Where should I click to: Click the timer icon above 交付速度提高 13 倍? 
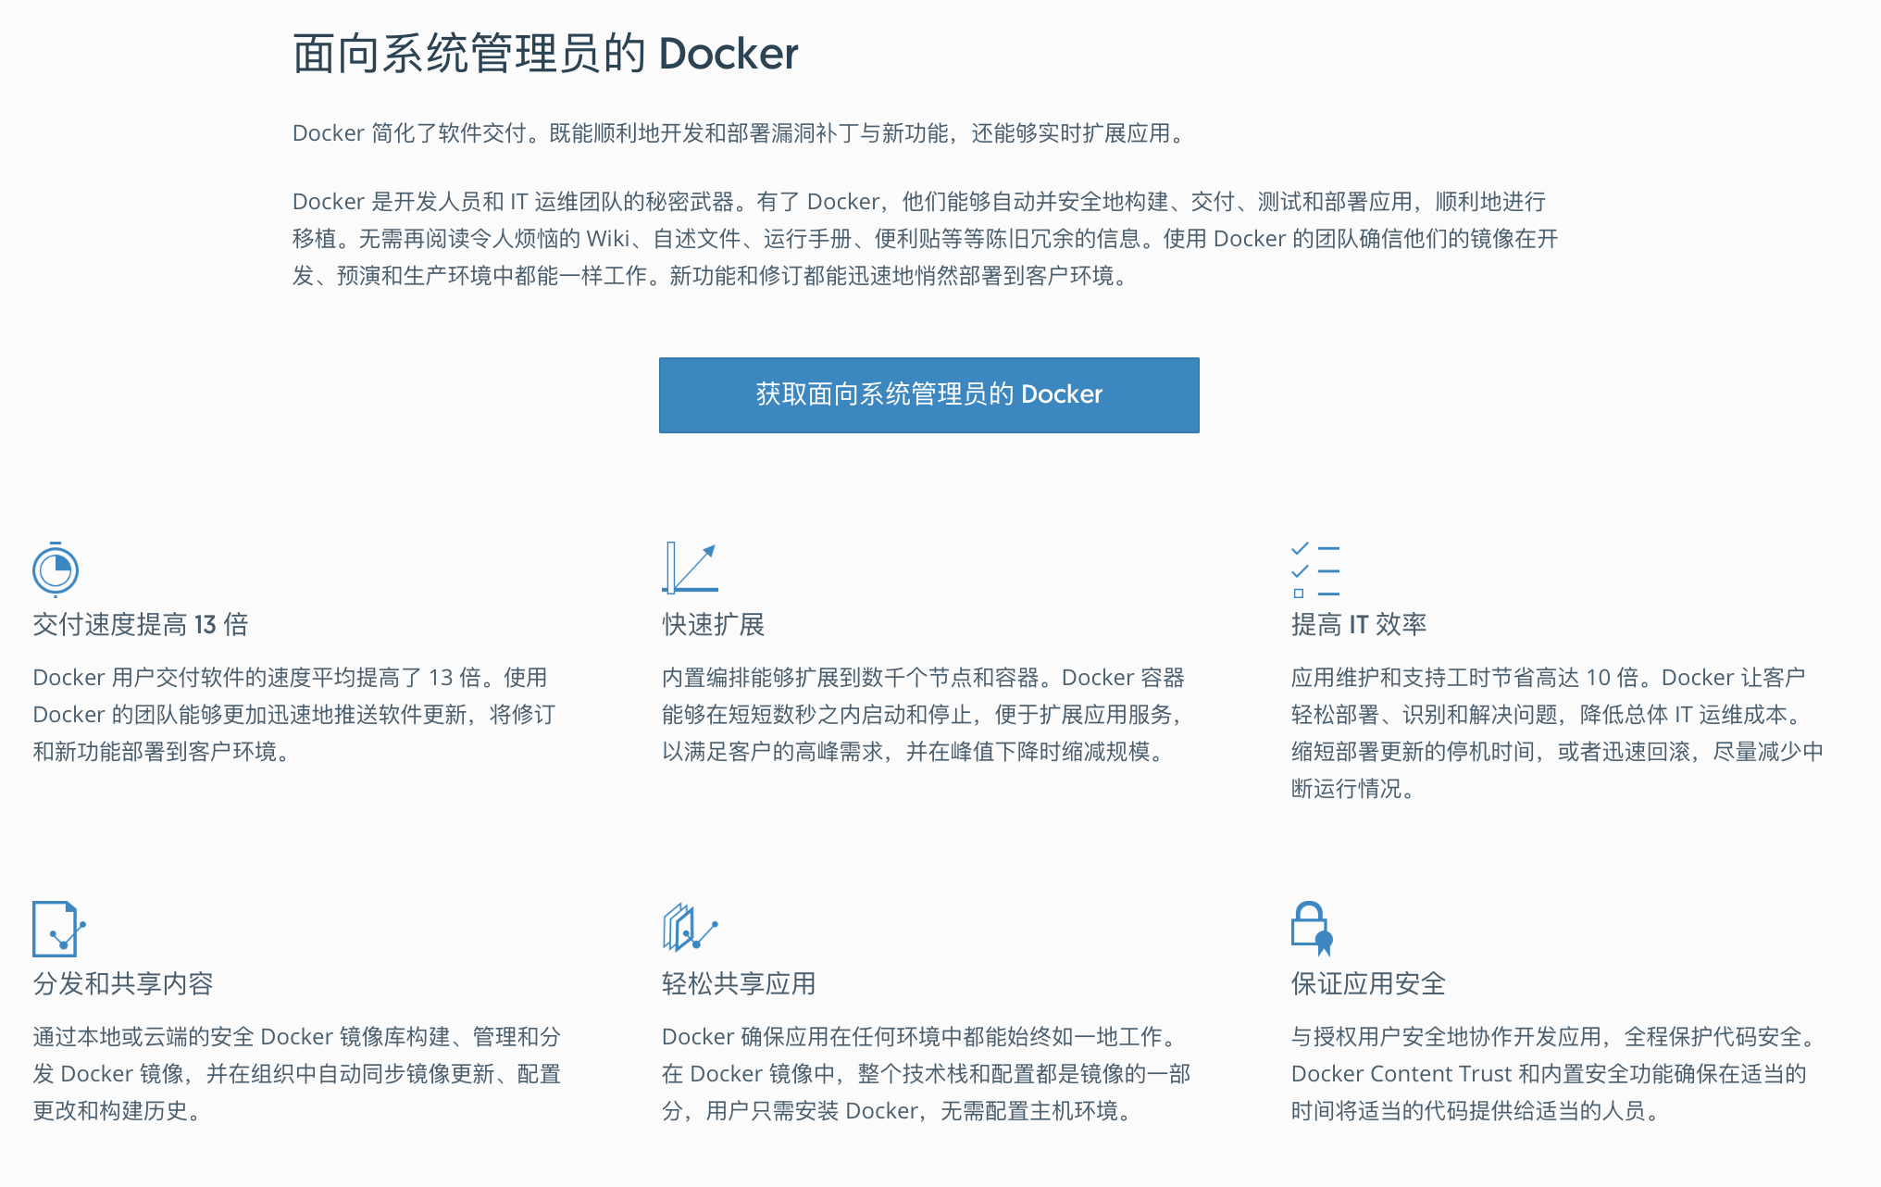pyautogui.click(x=55, y=570)
